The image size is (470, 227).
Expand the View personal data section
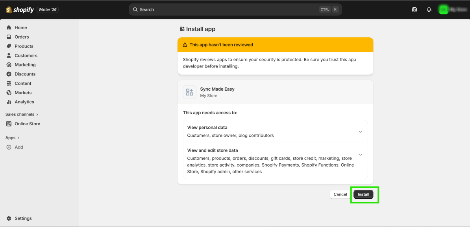(360, 132)
